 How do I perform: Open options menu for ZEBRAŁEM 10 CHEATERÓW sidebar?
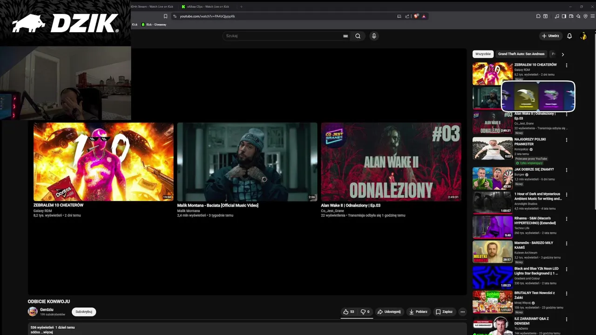(x=567, y=66)
